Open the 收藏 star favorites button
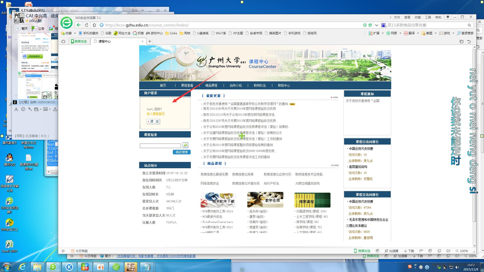Image resolution: width=484 pixels, height=272 pixels. pos(67,33)
